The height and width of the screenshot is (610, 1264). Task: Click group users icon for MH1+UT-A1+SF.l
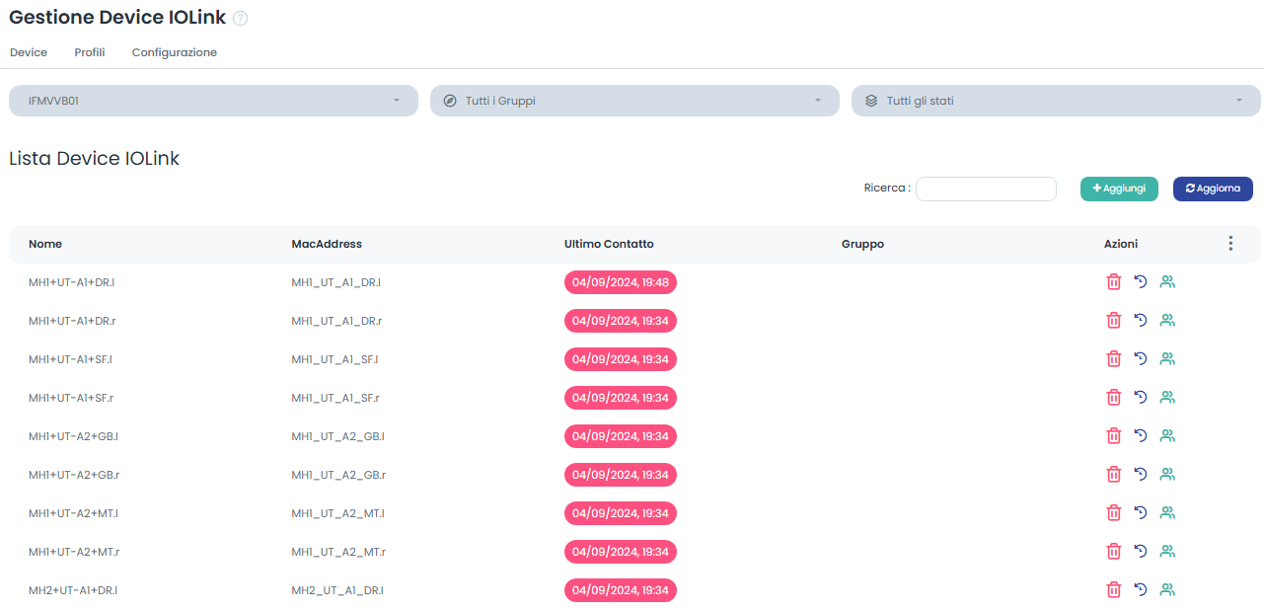point(1167,359)
